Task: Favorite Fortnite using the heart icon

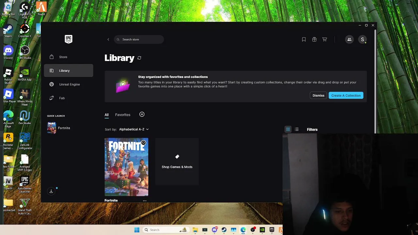Action: 143,143
